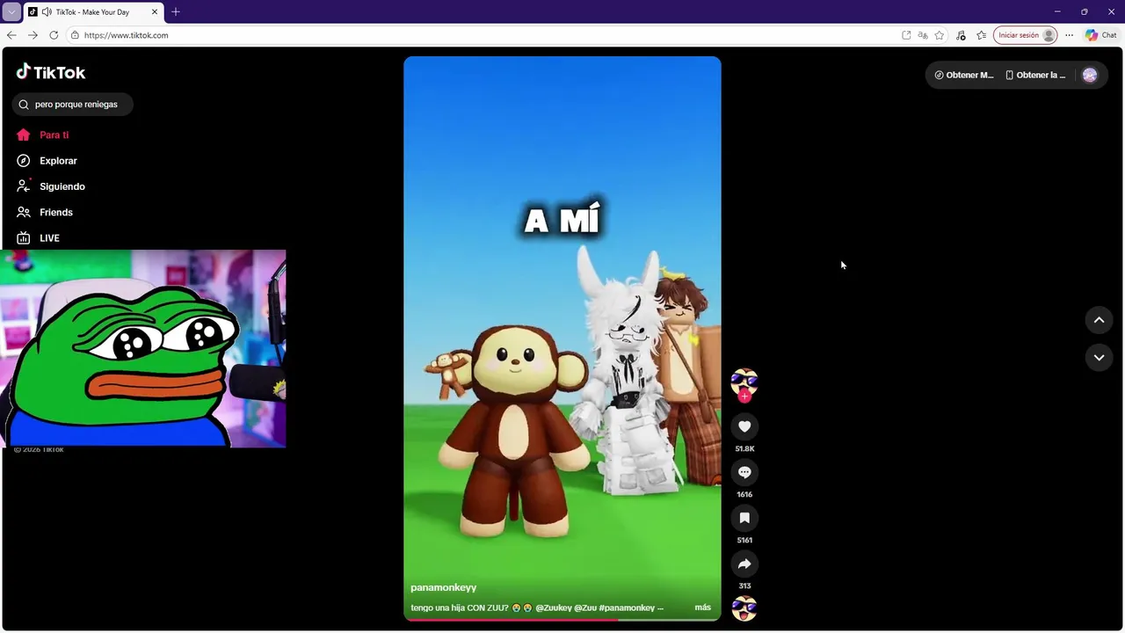Open the favorites list icon in the toolbar
This screenshot has width=1125, height=633.
pyautogui.click(x=982, y=35)
